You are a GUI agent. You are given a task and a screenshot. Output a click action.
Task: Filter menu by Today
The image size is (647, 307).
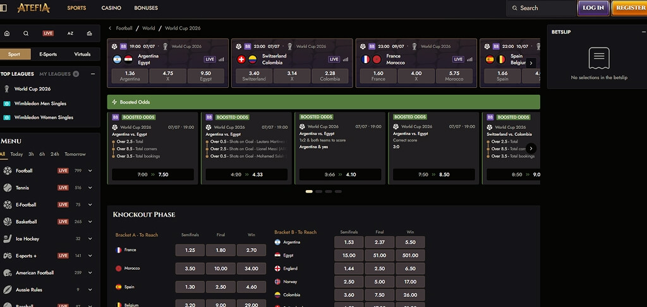pyautogui.click(x=17, y=154)
